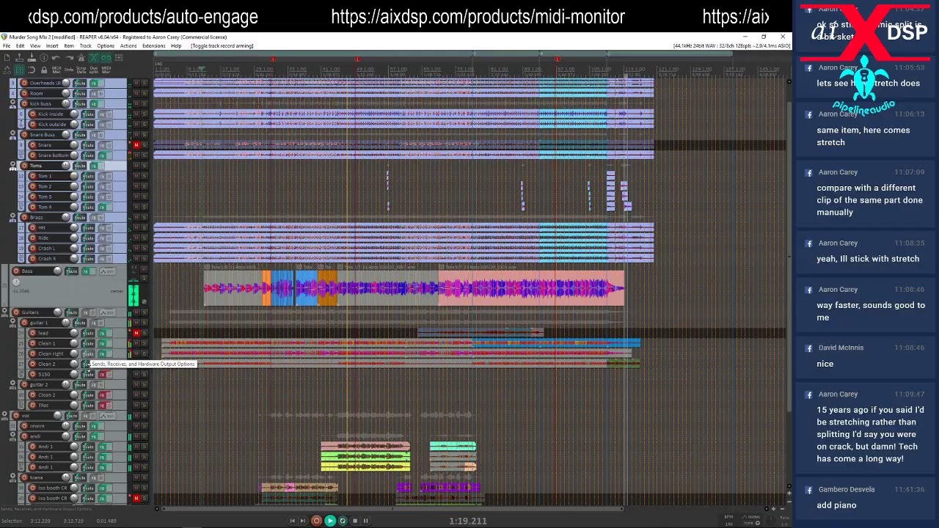Toggle the snap magnet toolbar icon
The image size is (939, 528).
coord(32,70)
